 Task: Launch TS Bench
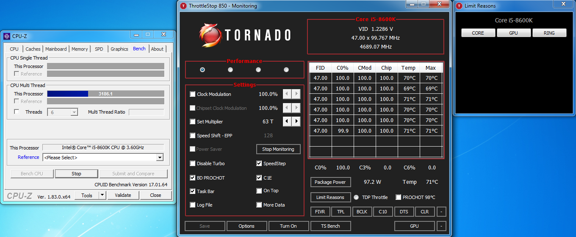[x=330, y=226]
